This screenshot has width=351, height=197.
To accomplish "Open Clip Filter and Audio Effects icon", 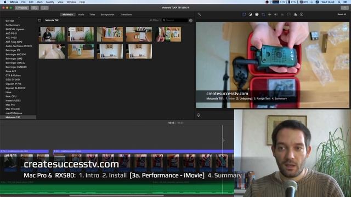I will click(295, 15).
